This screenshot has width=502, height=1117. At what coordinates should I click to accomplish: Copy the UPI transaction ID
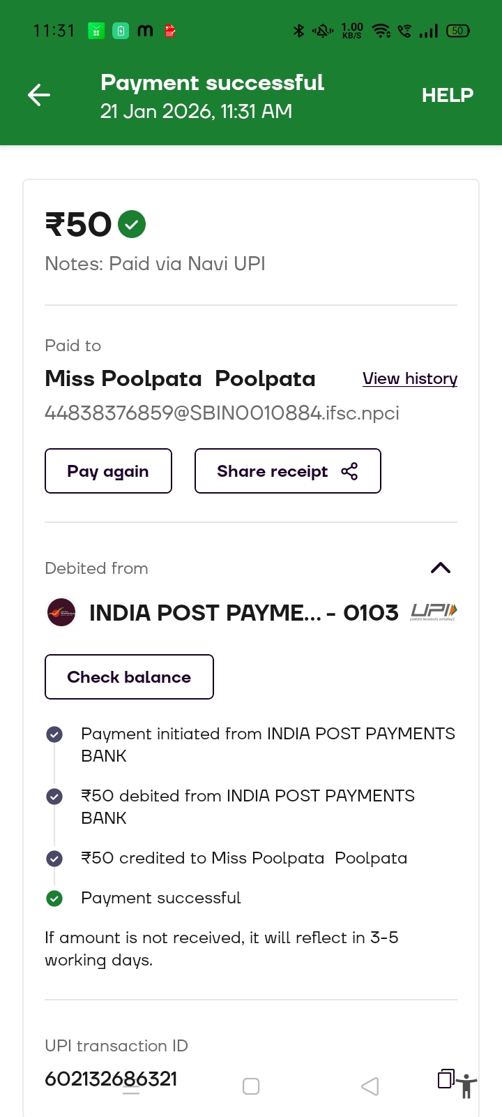click(x=446, y=1079)
